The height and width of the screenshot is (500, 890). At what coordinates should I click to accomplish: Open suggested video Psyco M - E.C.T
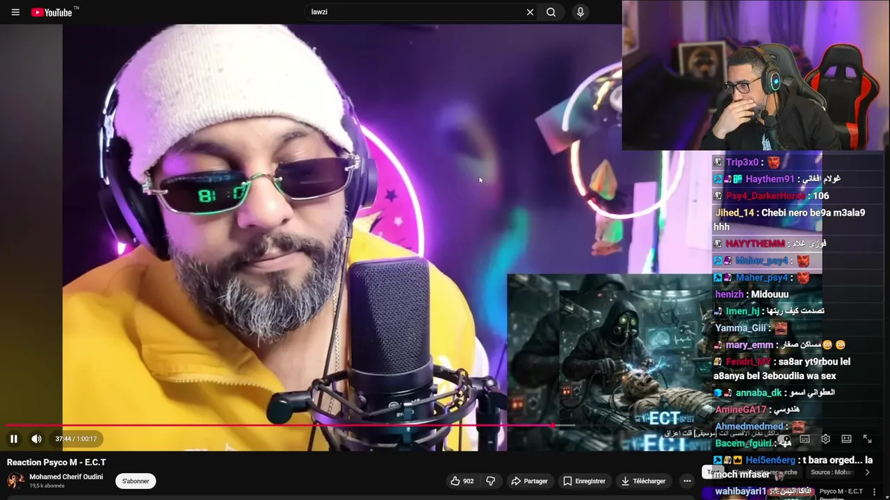841,491
